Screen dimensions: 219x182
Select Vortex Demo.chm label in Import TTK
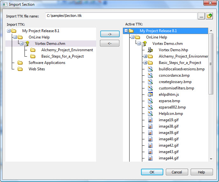(x=50, y=44)
